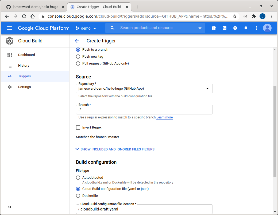
Task: Select the Autodetected file type option
Action: [x=78, y=178]
